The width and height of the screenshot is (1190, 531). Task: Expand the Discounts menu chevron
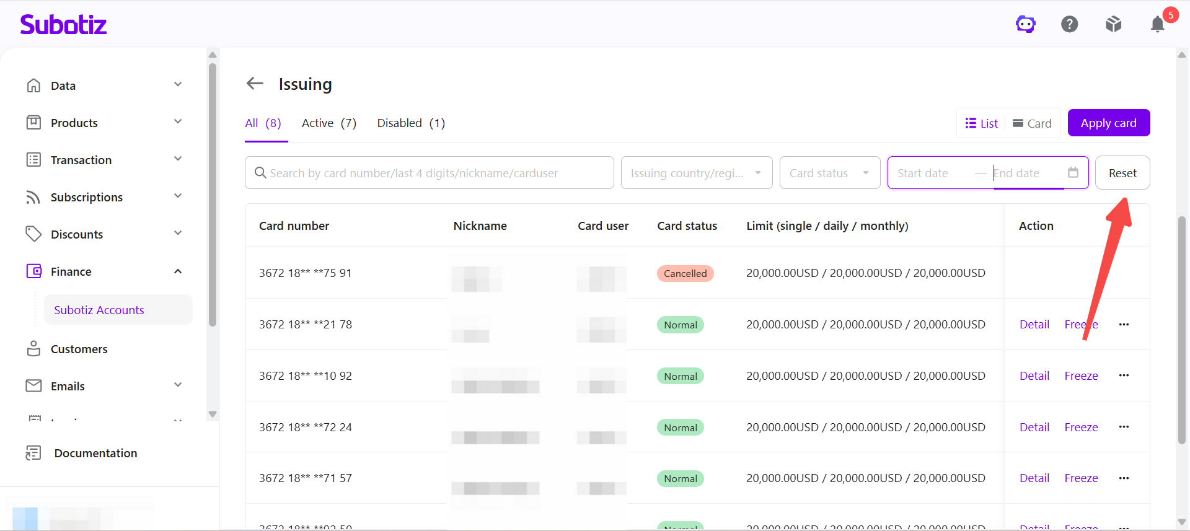178,233
